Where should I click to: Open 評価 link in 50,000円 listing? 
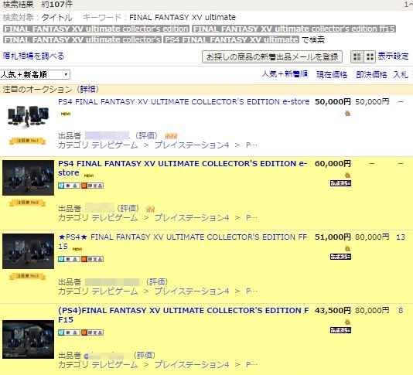[147, 136]
